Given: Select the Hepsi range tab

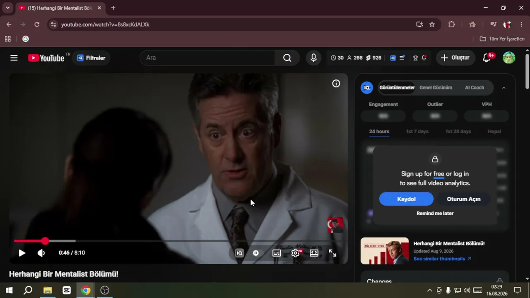Looking at the screenshot, I should pyautogui.click(x=494, y=132).
